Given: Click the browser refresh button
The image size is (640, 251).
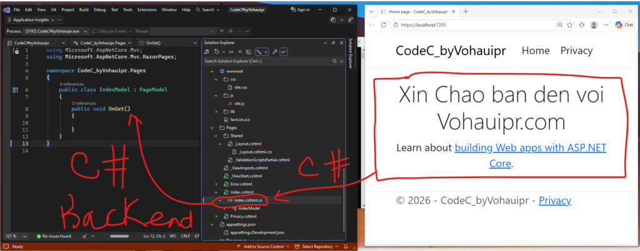Looking at the screenshot, I should point(382,25).
